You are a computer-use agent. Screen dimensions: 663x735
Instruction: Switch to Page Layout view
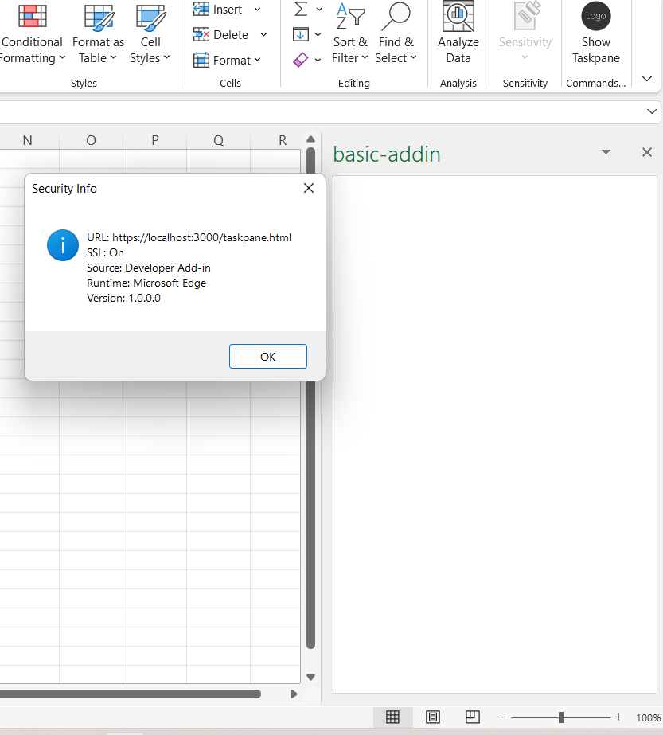click(432, 717)
